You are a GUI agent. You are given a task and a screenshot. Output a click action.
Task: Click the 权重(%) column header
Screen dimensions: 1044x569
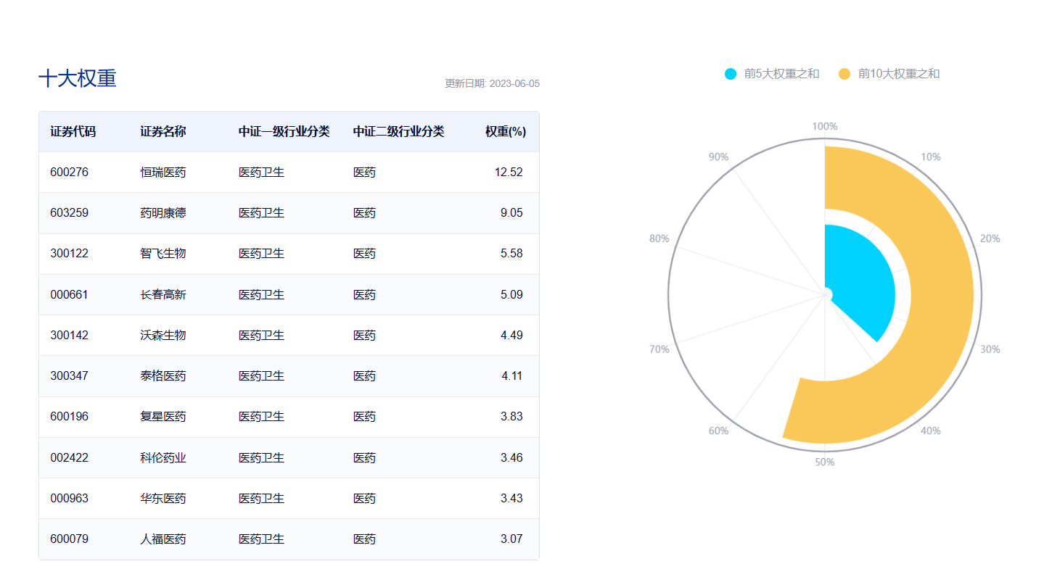(x=506, y=132)
